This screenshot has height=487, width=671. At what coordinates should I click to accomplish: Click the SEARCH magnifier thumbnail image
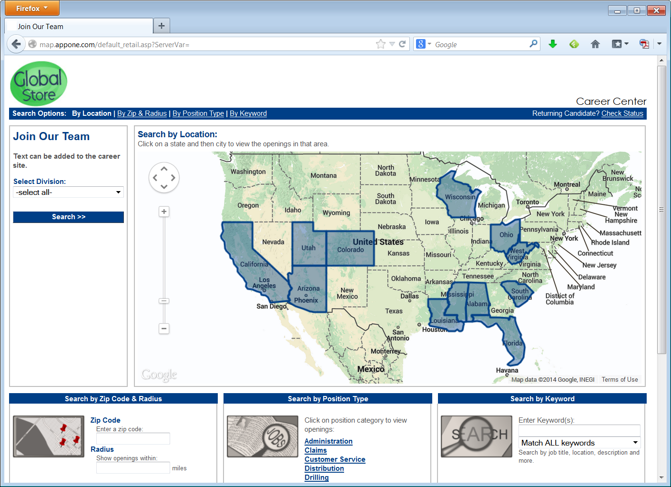[x=477, y=436]
